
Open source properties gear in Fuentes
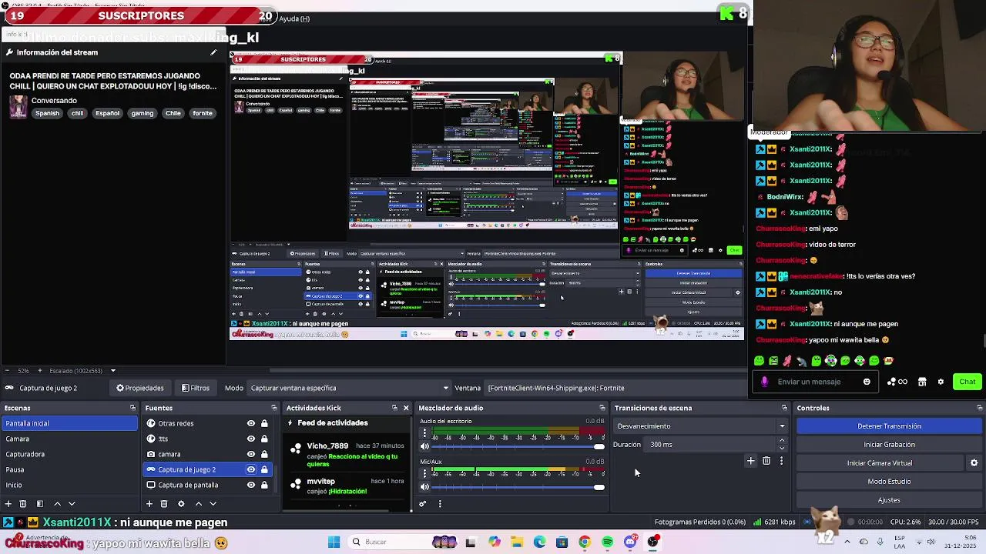(181, 504)
